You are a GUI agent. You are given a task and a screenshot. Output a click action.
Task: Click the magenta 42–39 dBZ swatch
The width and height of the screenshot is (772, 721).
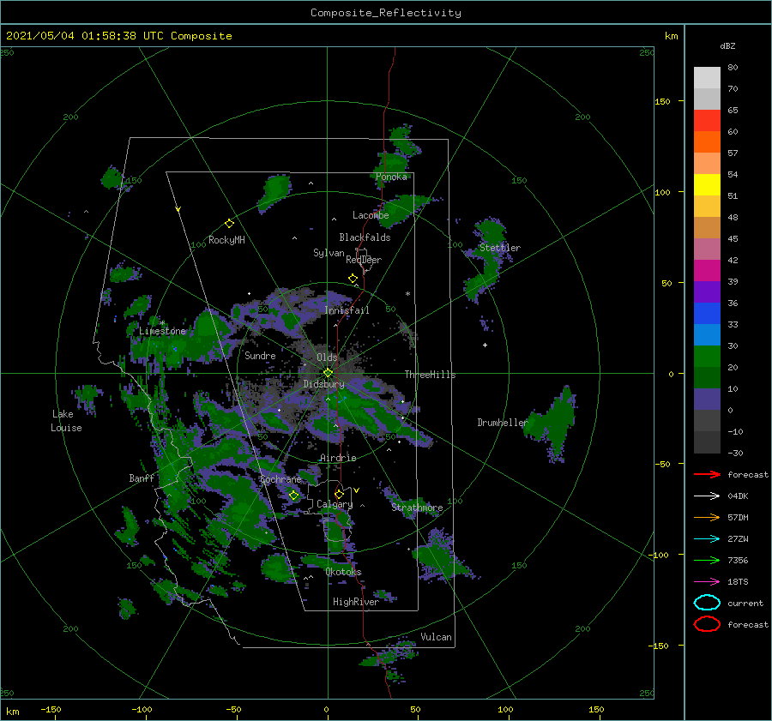(x=707, y=270)
